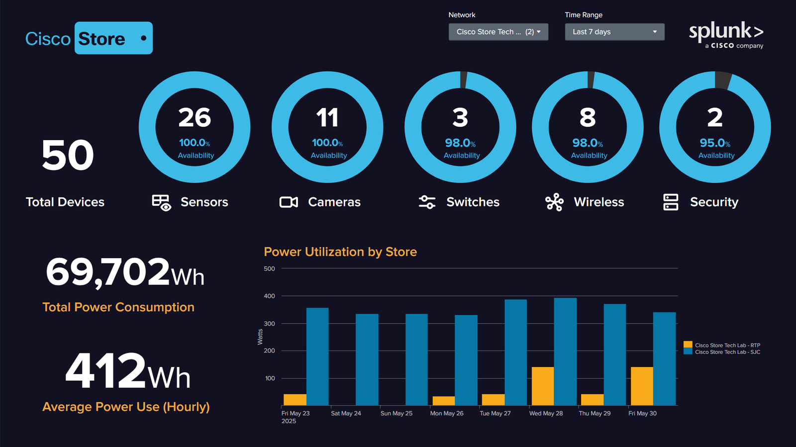Click the Sensors availability donut chart
The width and height of the screenshot is (796, 447).
pos(195,127)
